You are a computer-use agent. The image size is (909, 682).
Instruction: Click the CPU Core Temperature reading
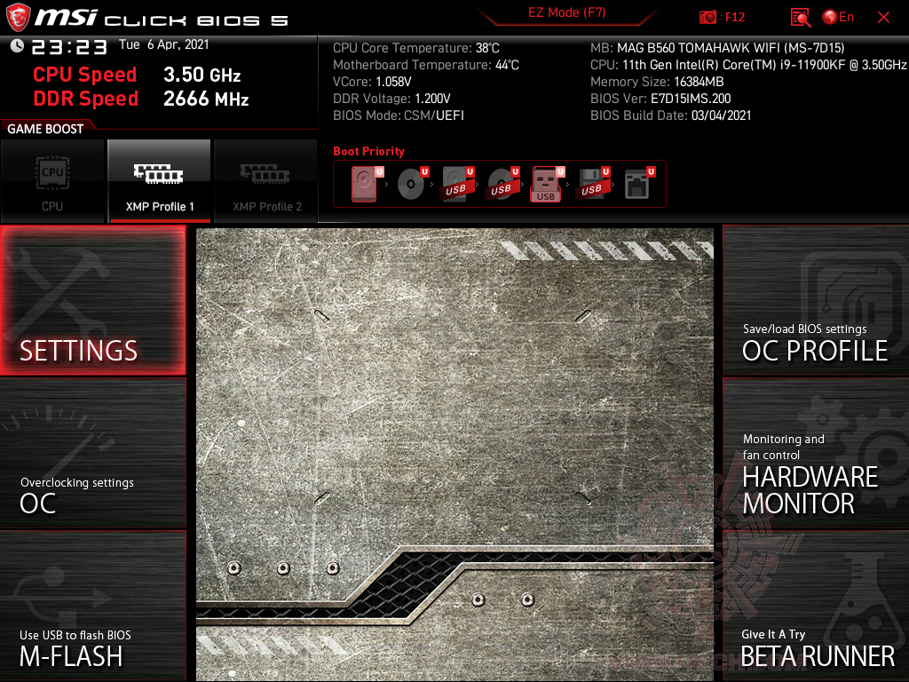coord(416,48)
